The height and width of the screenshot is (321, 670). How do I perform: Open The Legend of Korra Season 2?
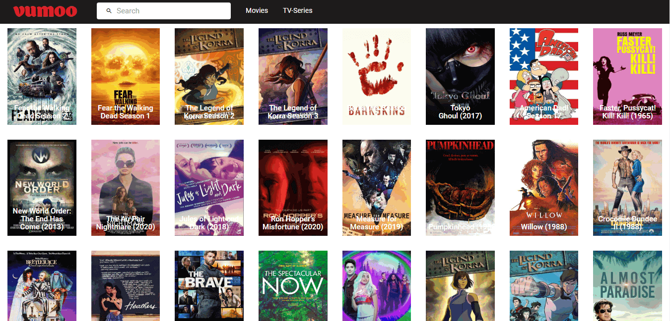coord(209,76)
